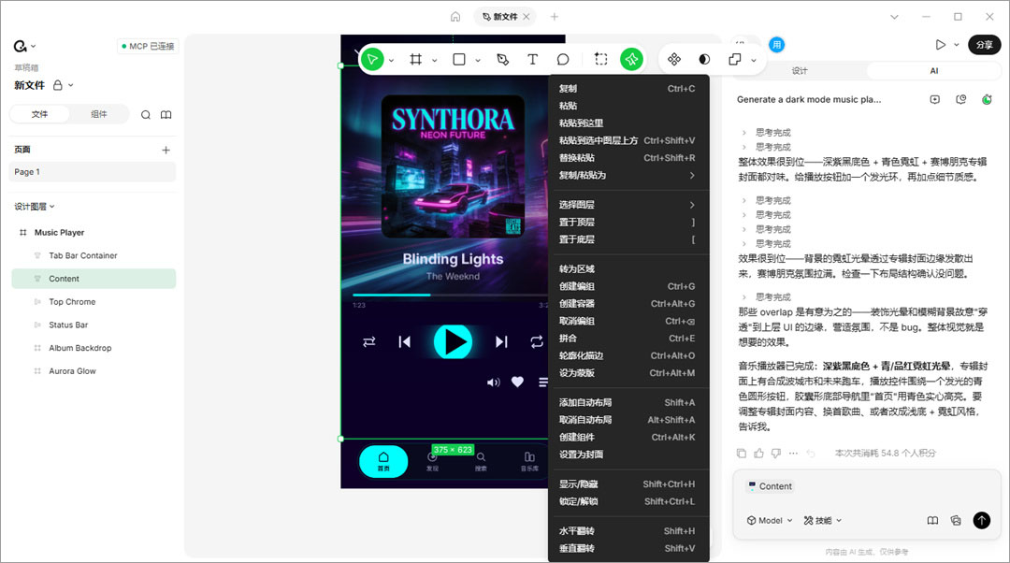This screenshot has width=1010, height=563.
Task: Go to the home icon in title bar
Action: (455, 17)
